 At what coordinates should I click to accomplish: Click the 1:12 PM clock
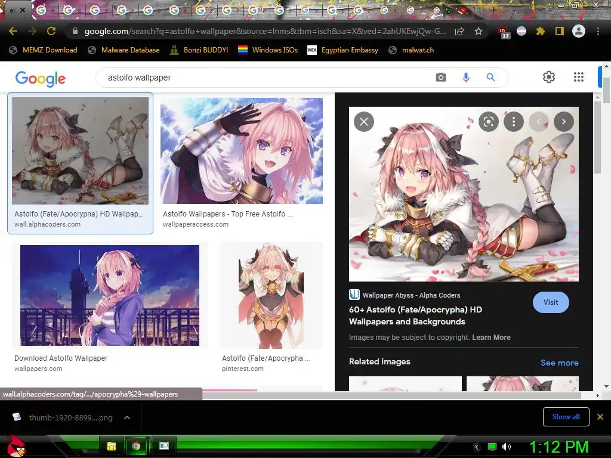[558, 447]
